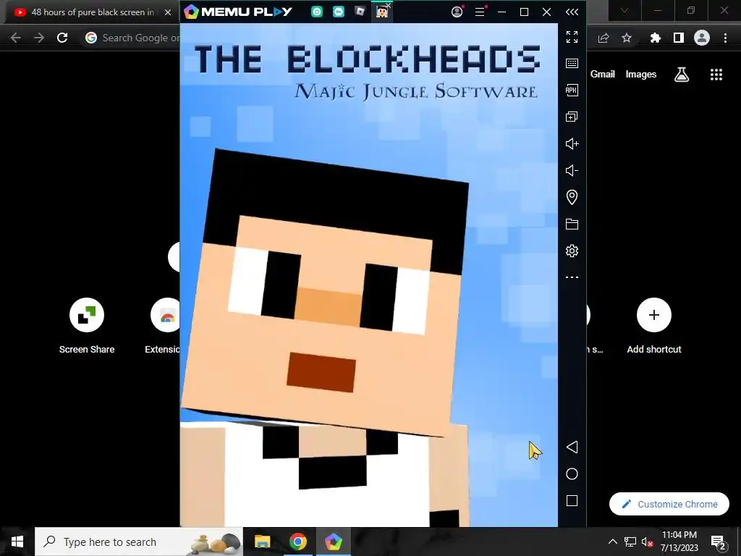Open Search Labs flask icon
This screenshot has width=741, height=556.
click(x=682, y=75)
